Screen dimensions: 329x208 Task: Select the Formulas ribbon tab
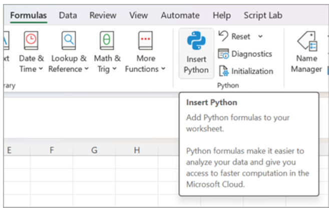(x=29, y=16)
